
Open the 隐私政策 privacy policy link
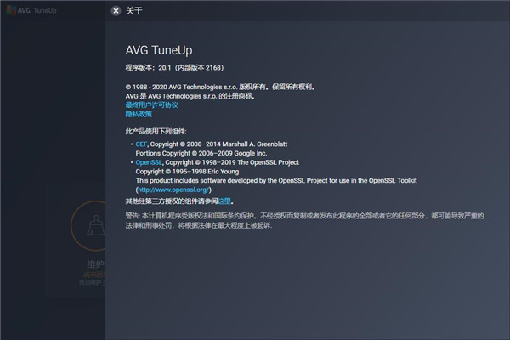[139, 114]
